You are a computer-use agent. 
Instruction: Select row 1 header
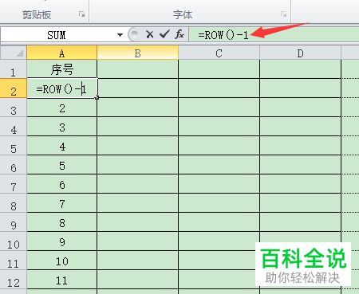[14, 69]
